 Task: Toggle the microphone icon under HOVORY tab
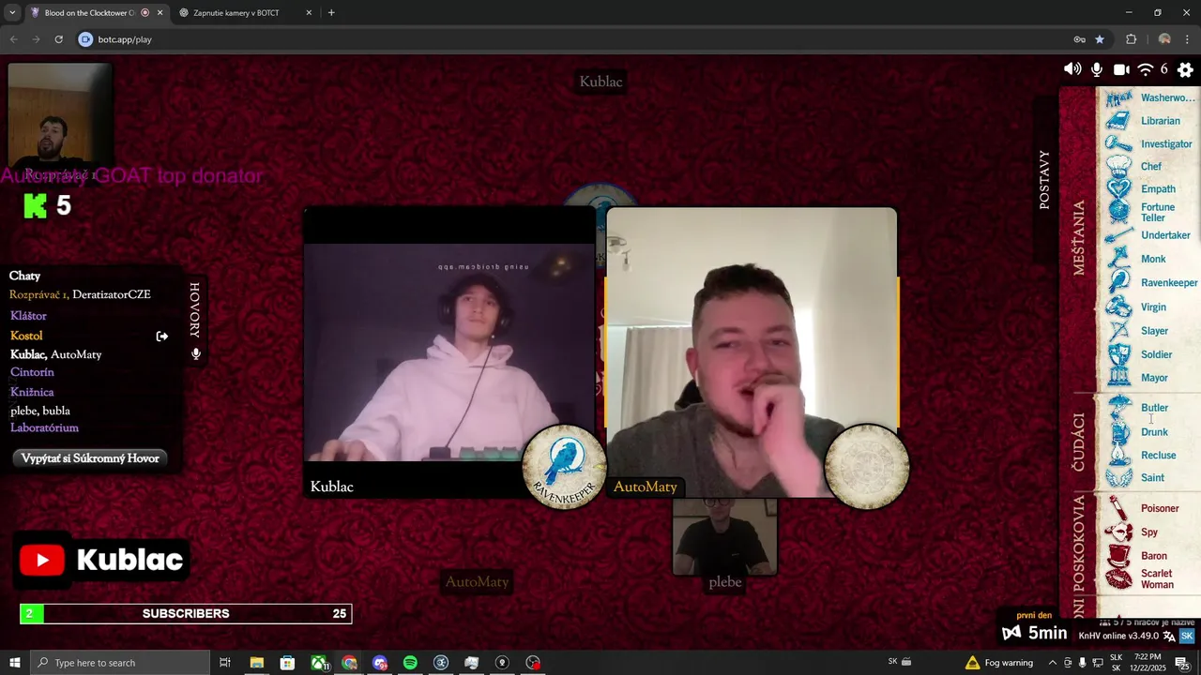[196, 354]
